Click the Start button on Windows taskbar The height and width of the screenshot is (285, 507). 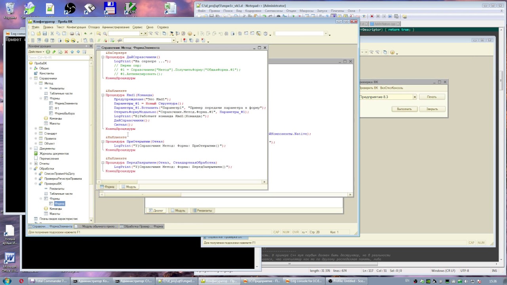pyautogui.click(x=8, y=281)
